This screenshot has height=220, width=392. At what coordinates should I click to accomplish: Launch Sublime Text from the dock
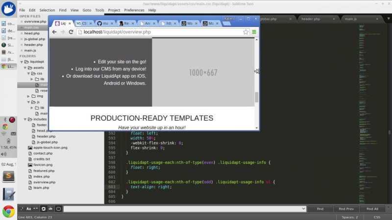[8, 176]
